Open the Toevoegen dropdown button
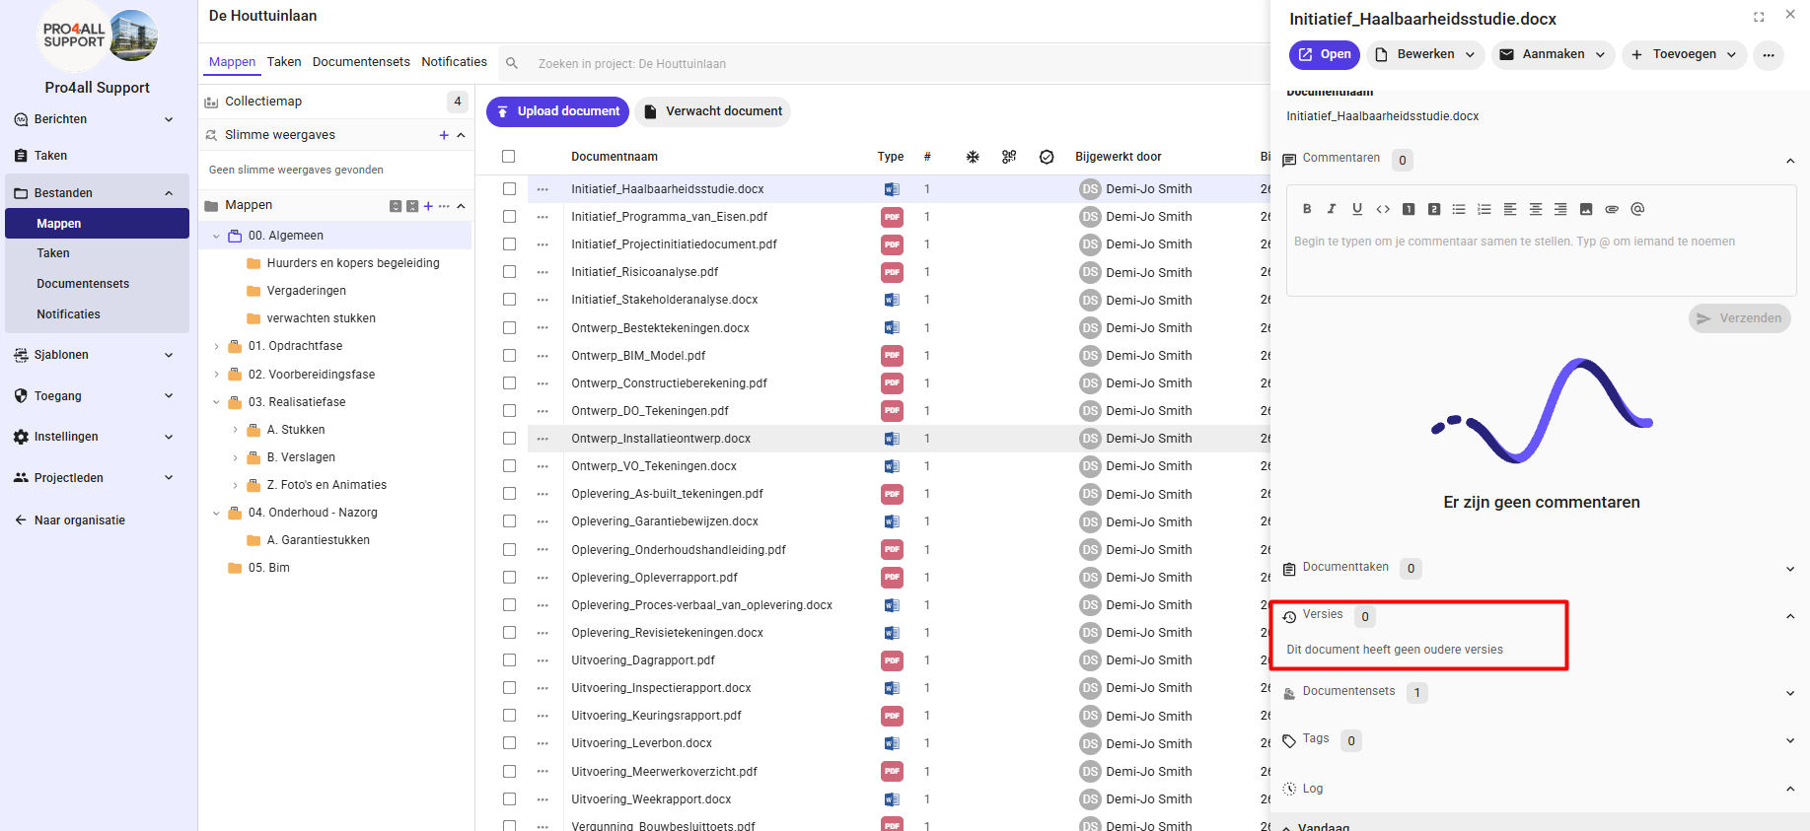The height and width of the screenshot is (831, 1810). tap(1684, 55)
